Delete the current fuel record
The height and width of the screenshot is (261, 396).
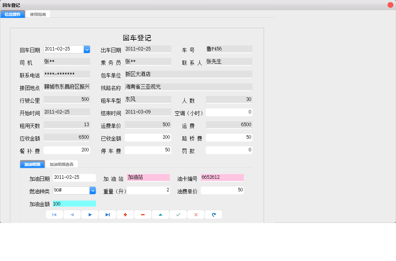click(142, 214)
